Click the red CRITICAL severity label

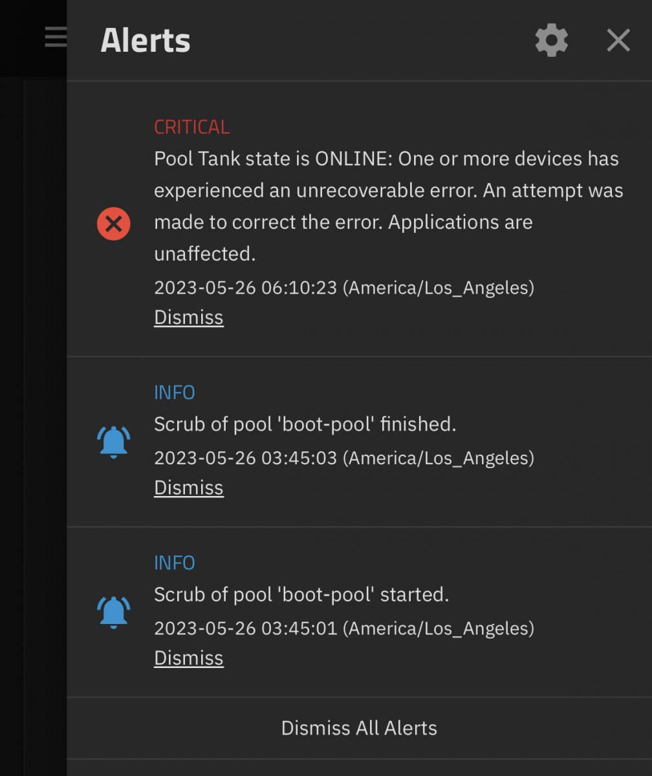191,127
